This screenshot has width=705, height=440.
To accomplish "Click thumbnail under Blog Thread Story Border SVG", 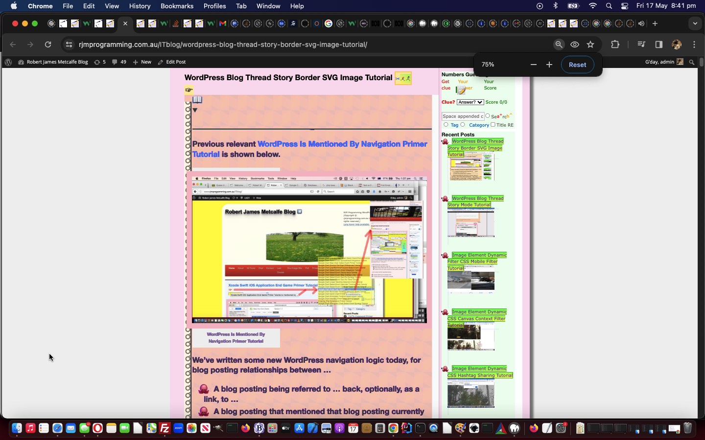I will point(471,166).
